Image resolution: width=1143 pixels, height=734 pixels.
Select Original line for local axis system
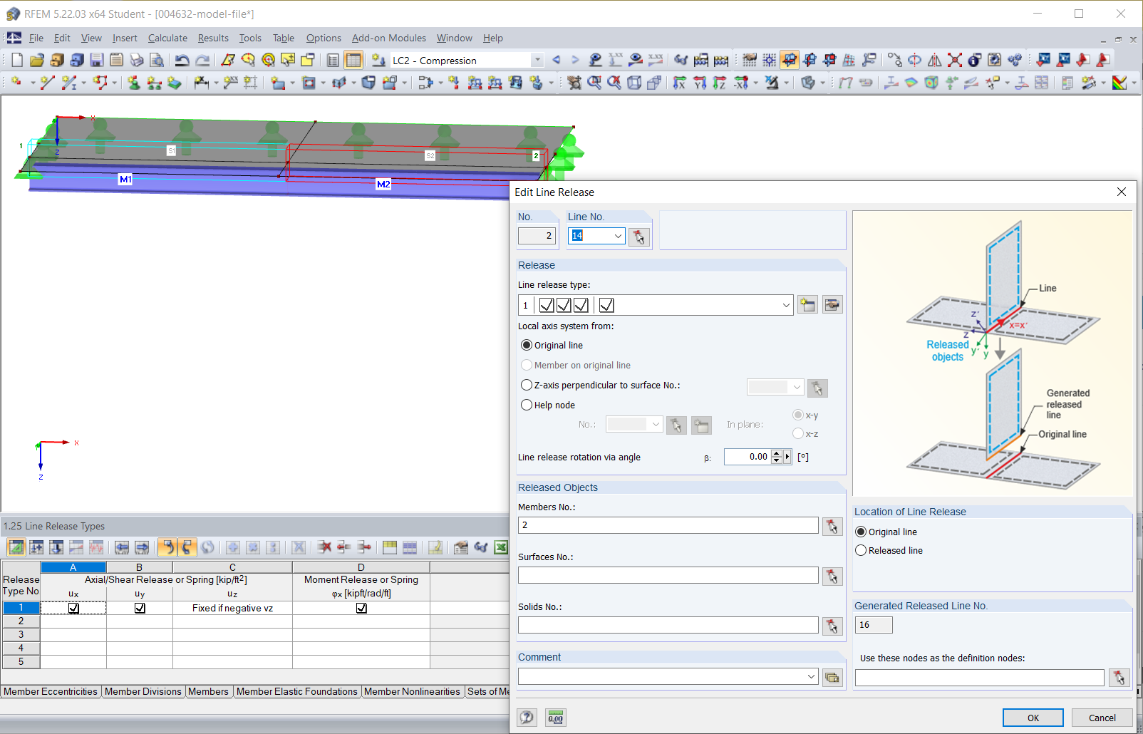click(x=527, y=345)
